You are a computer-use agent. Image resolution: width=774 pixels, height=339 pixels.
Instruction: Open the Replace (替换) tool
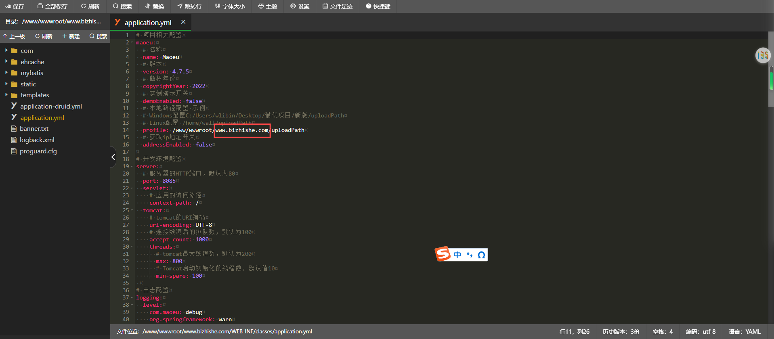pos(148,6)
